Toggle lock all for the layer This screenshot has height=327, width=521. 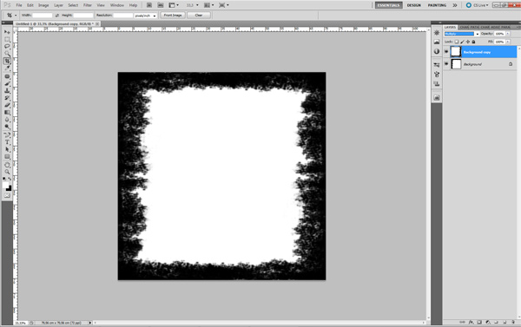point(473,42)
